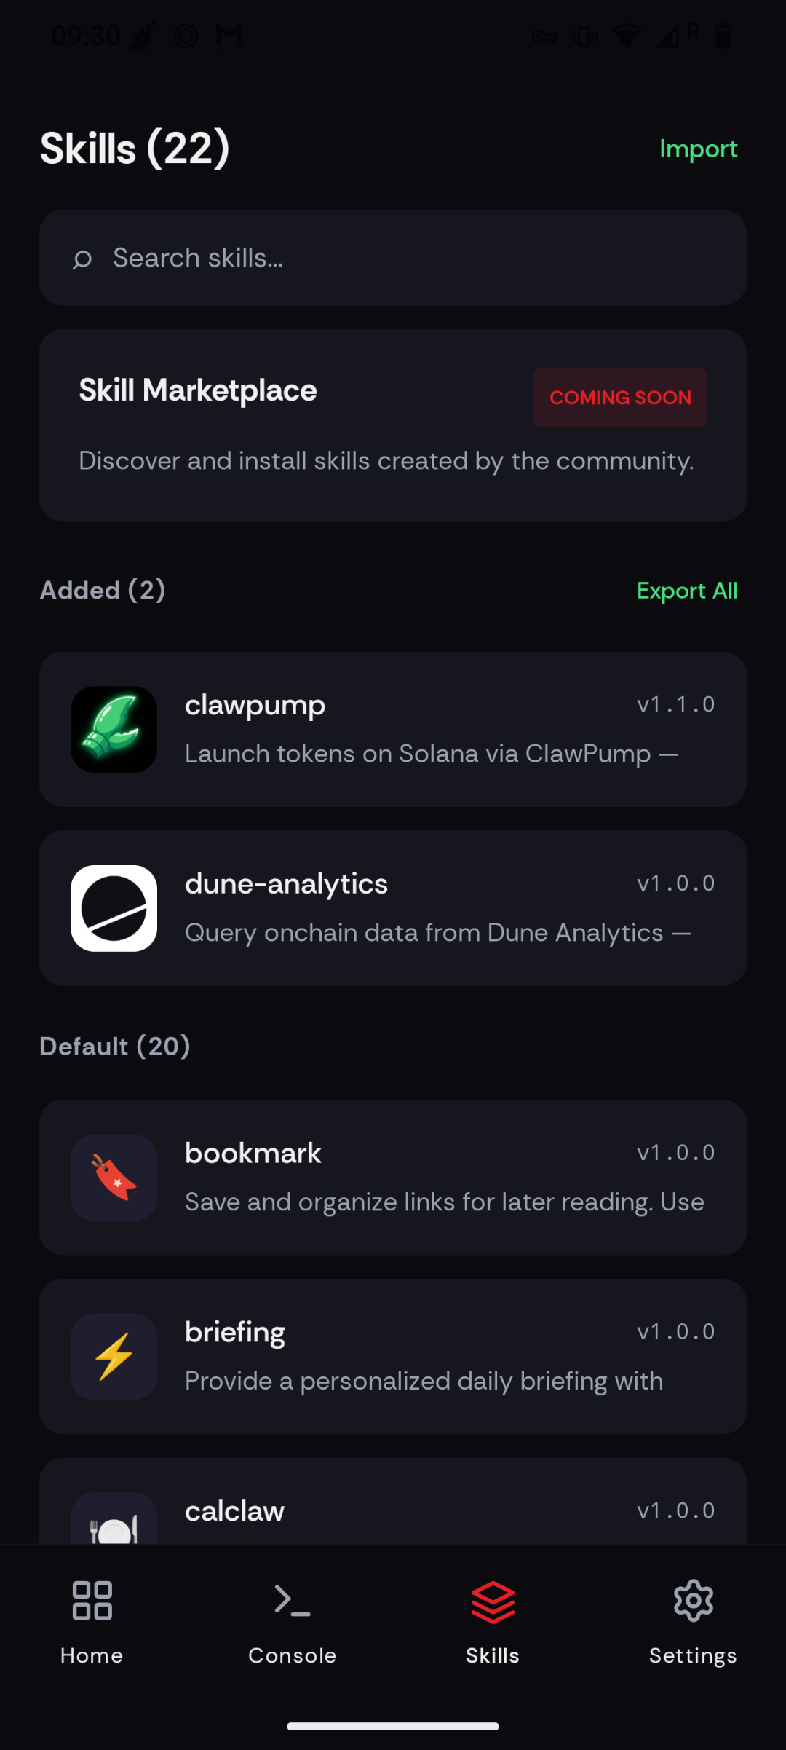Open dune-analytics skill description
Viewport: 786px width, 1750px height.
pos(438,933)
